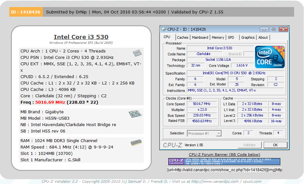Click the CPU-Z Validator banner image
Screen dimensions: 304x184
coord(224,161)
